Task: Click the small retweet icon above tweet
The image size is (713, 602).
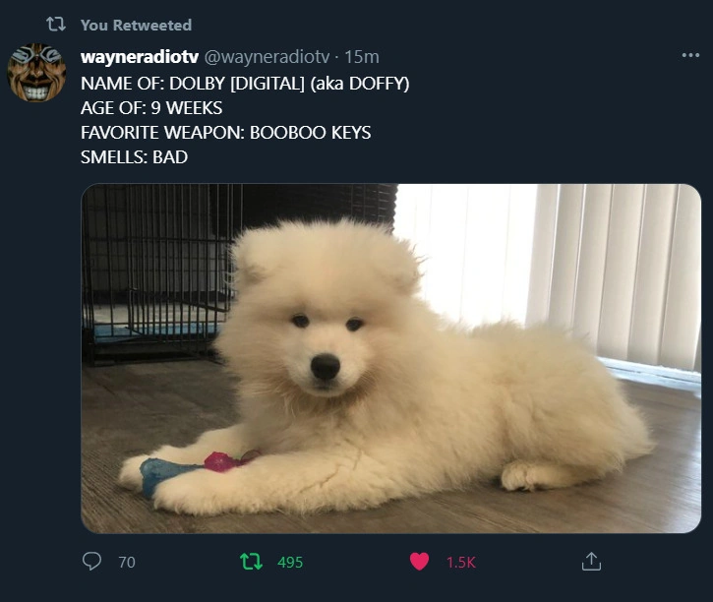Action: pyautogui.click(x=56, y=24)
